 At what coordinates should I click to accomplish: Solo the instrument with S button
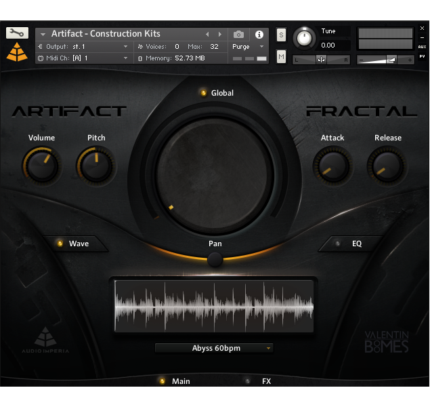pyautogui.click(x=281, y=35)
